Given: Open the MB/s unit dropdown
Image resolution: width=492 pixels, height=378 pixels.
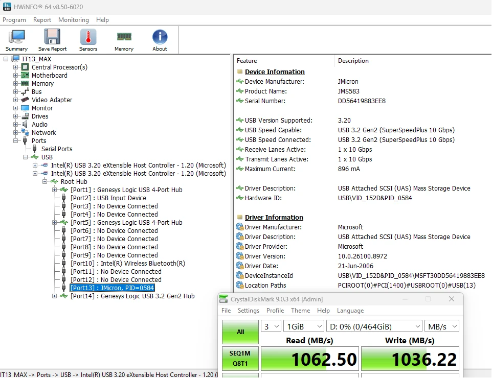Looking at the screenshot, I should 442,326.
